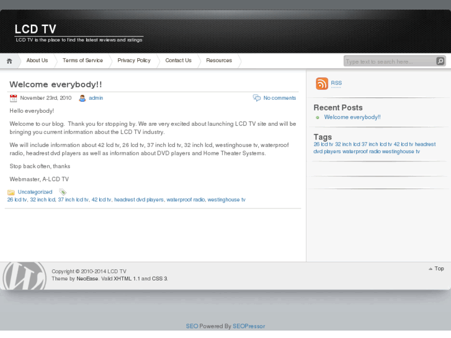This screenshot has height=338, width=451.
Task: Select the Resources menu item
Action: 219,60
